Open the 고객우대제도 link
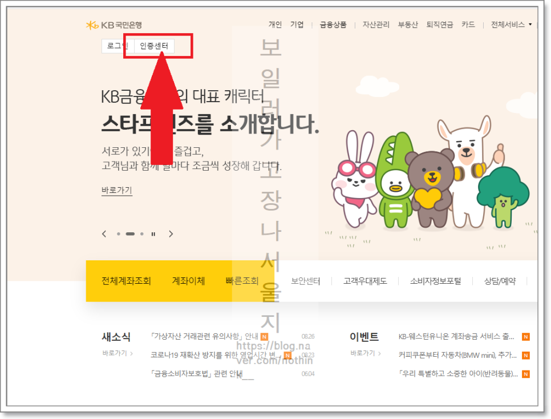Image resolution: width=551 pixels, height=419 pixels. pyautogui.click(x=365, y=281)
